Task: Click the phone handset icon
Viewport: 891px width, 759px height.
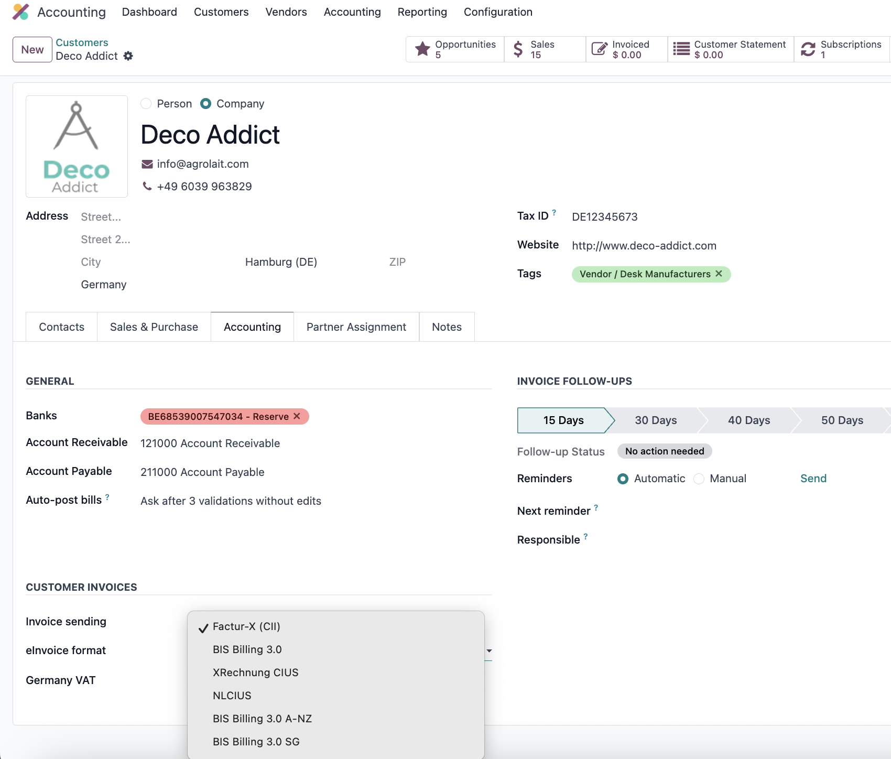Action: click(147, 186)
